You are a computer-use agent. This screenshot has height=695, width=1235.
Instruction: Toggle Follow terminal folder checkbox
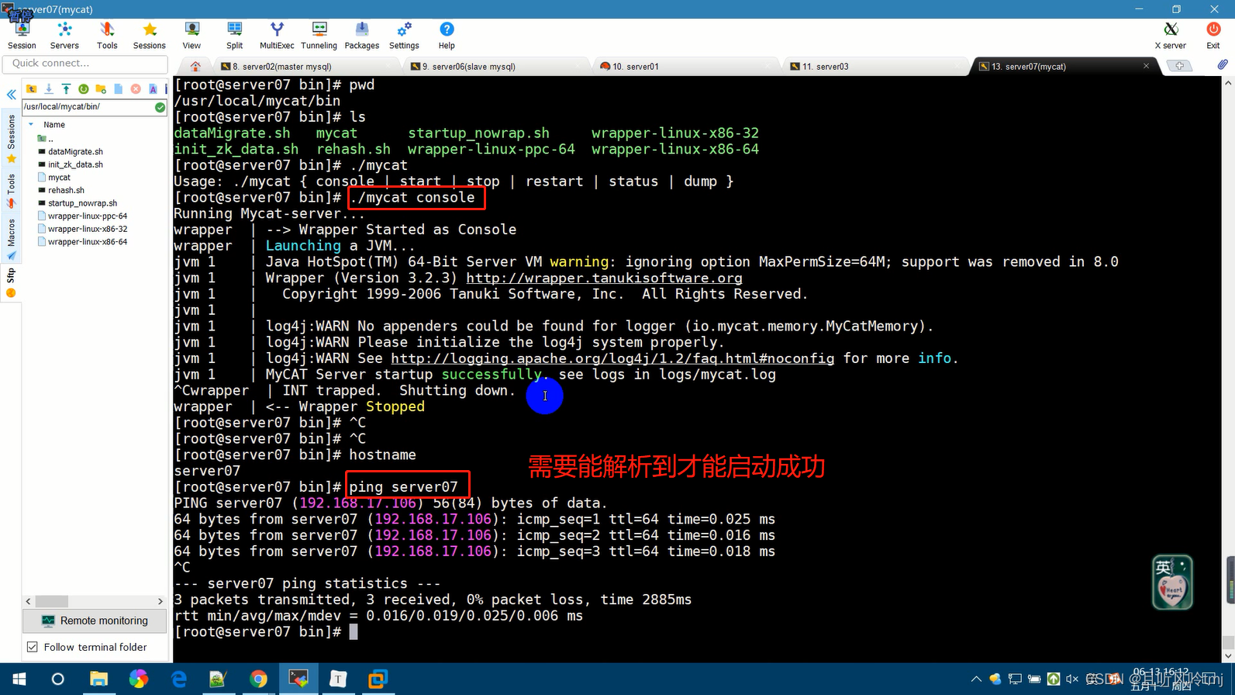(32, 647)
